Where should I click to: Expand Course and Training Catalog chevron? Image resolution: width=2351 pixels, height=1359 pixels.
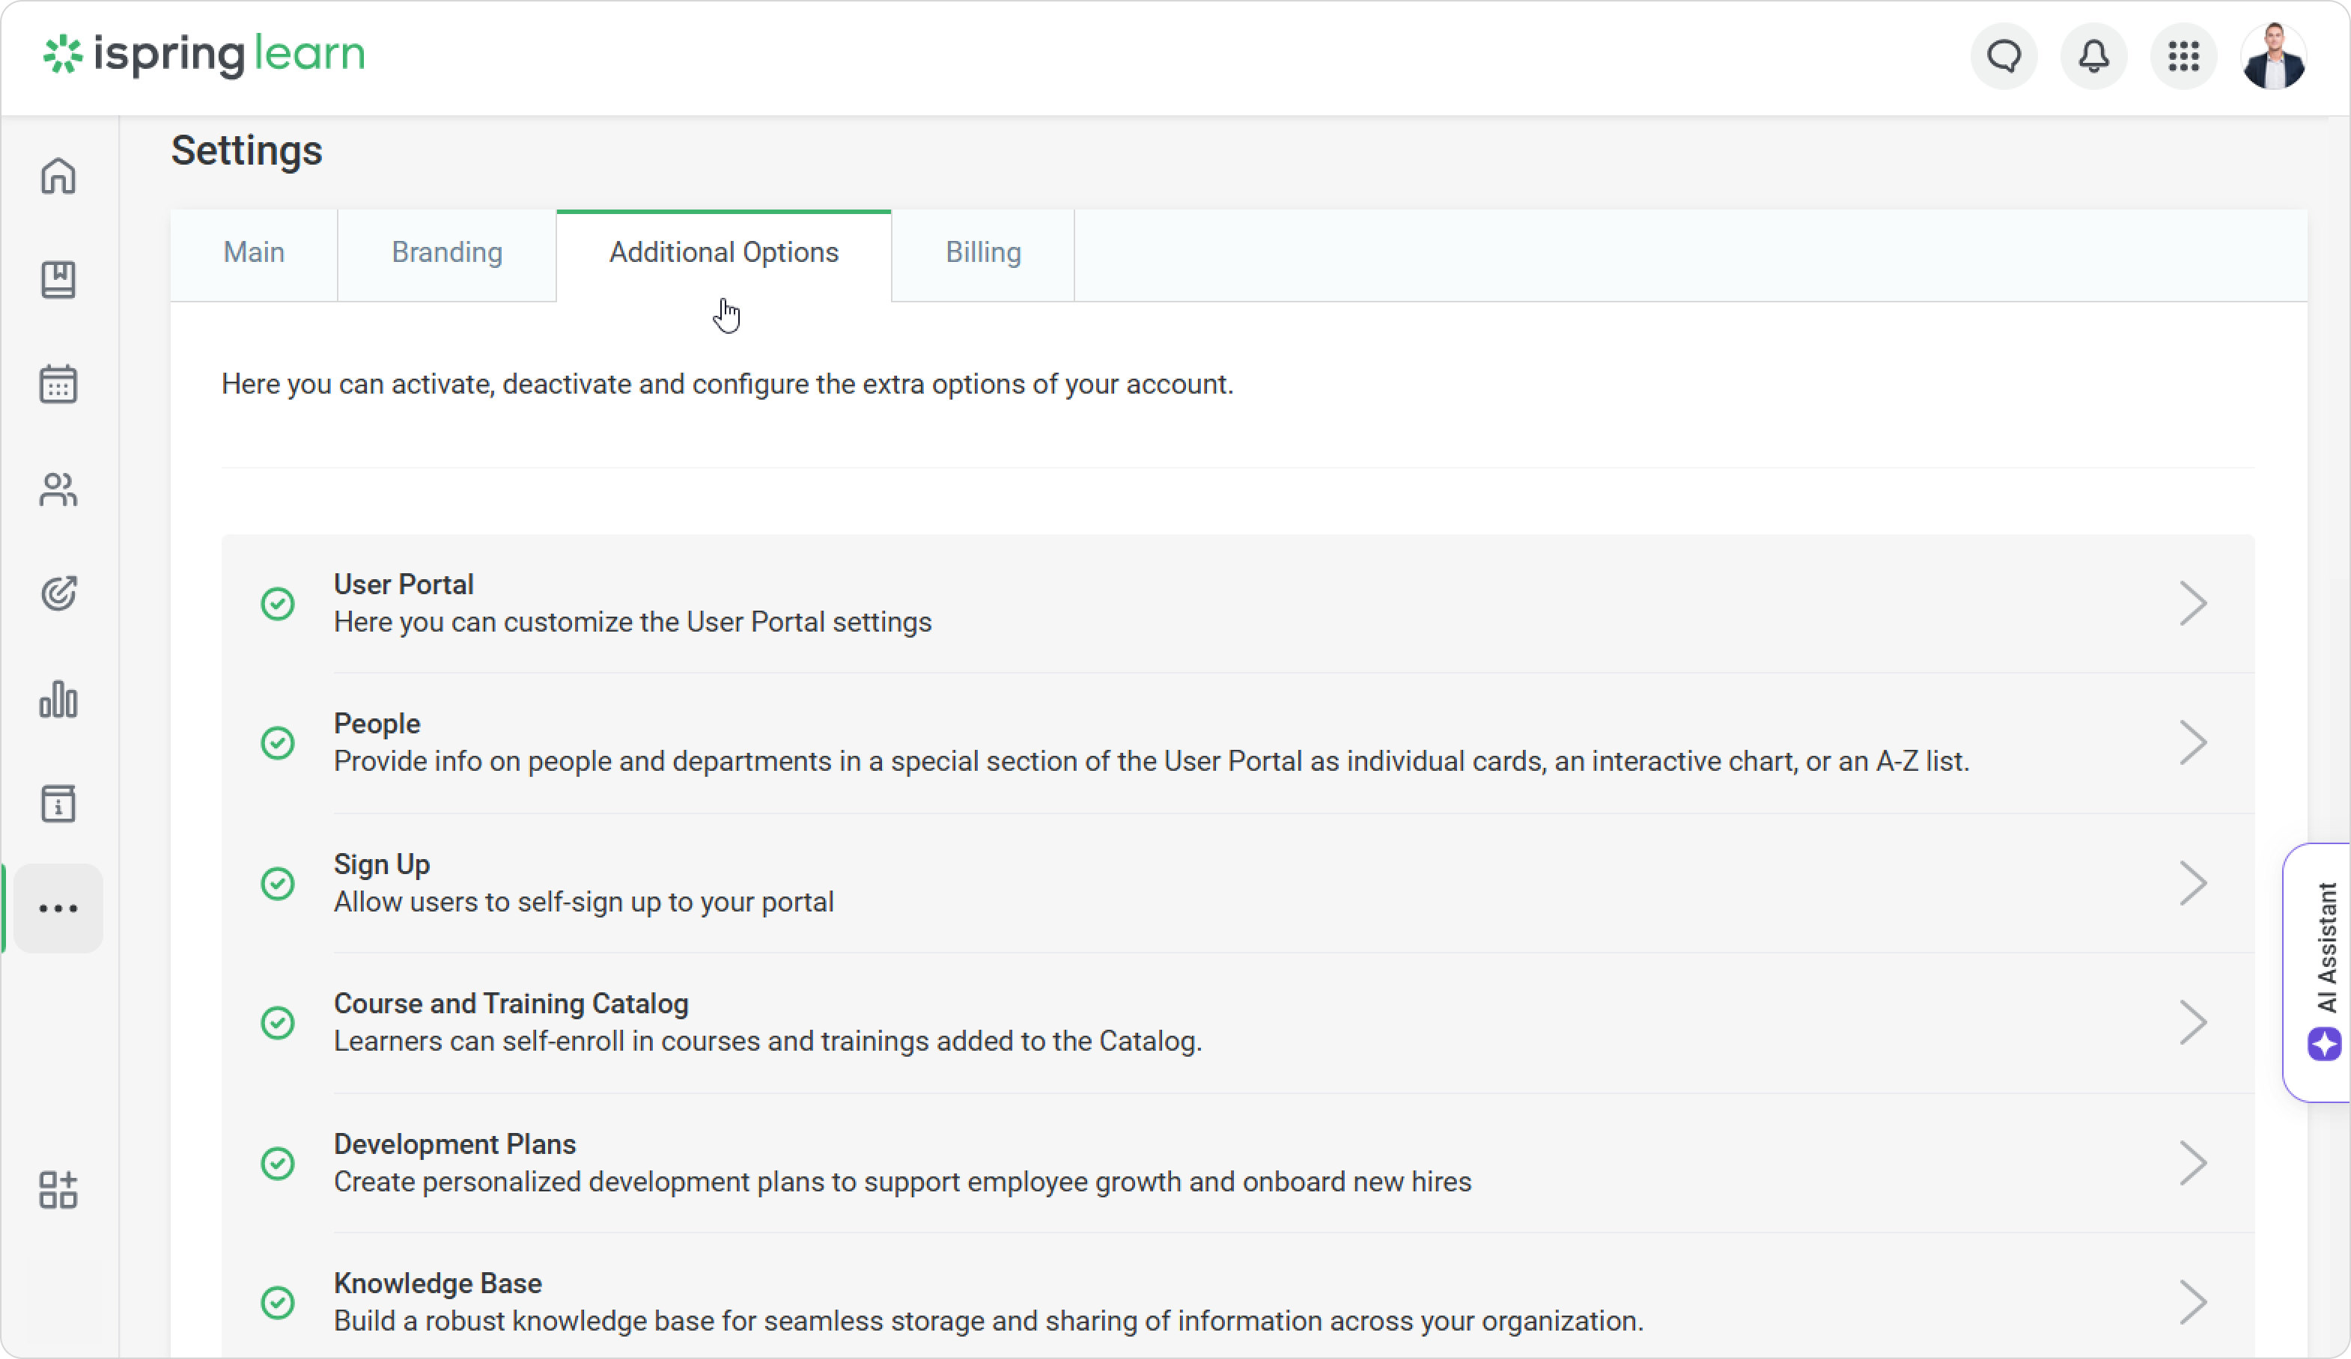coord(2192,1022)
